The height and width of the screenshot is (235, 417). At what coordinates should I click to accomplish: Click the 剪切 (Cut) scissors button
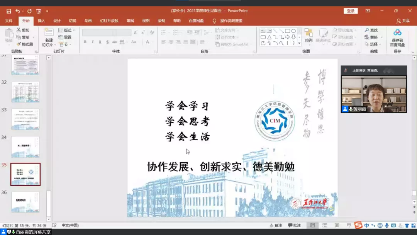[x=23, y=30]
